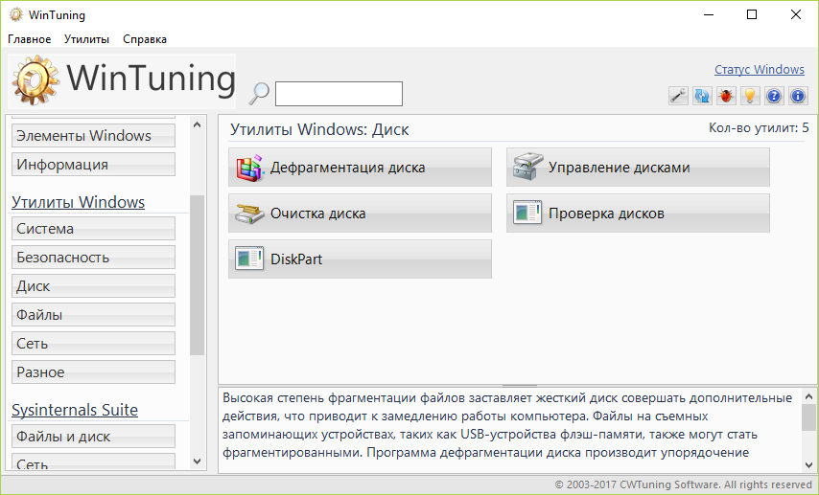Maximize the WinTuning window
The width and height of the screenshot is (819, 495).
[752, 14]
